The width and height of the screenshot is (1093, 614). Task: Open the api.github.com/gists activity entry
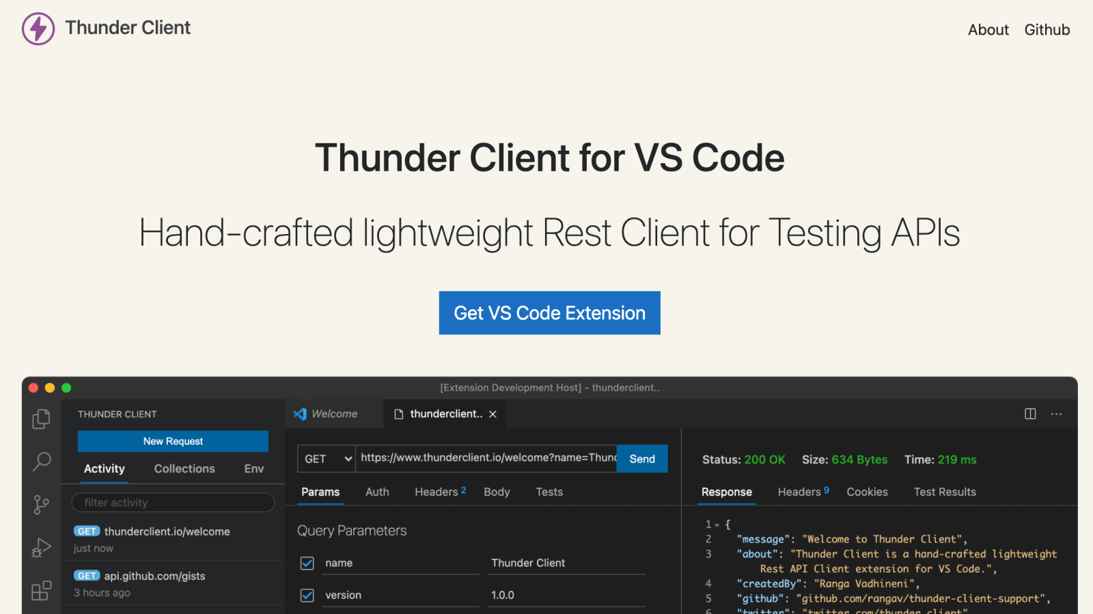[x=172, y=583]
